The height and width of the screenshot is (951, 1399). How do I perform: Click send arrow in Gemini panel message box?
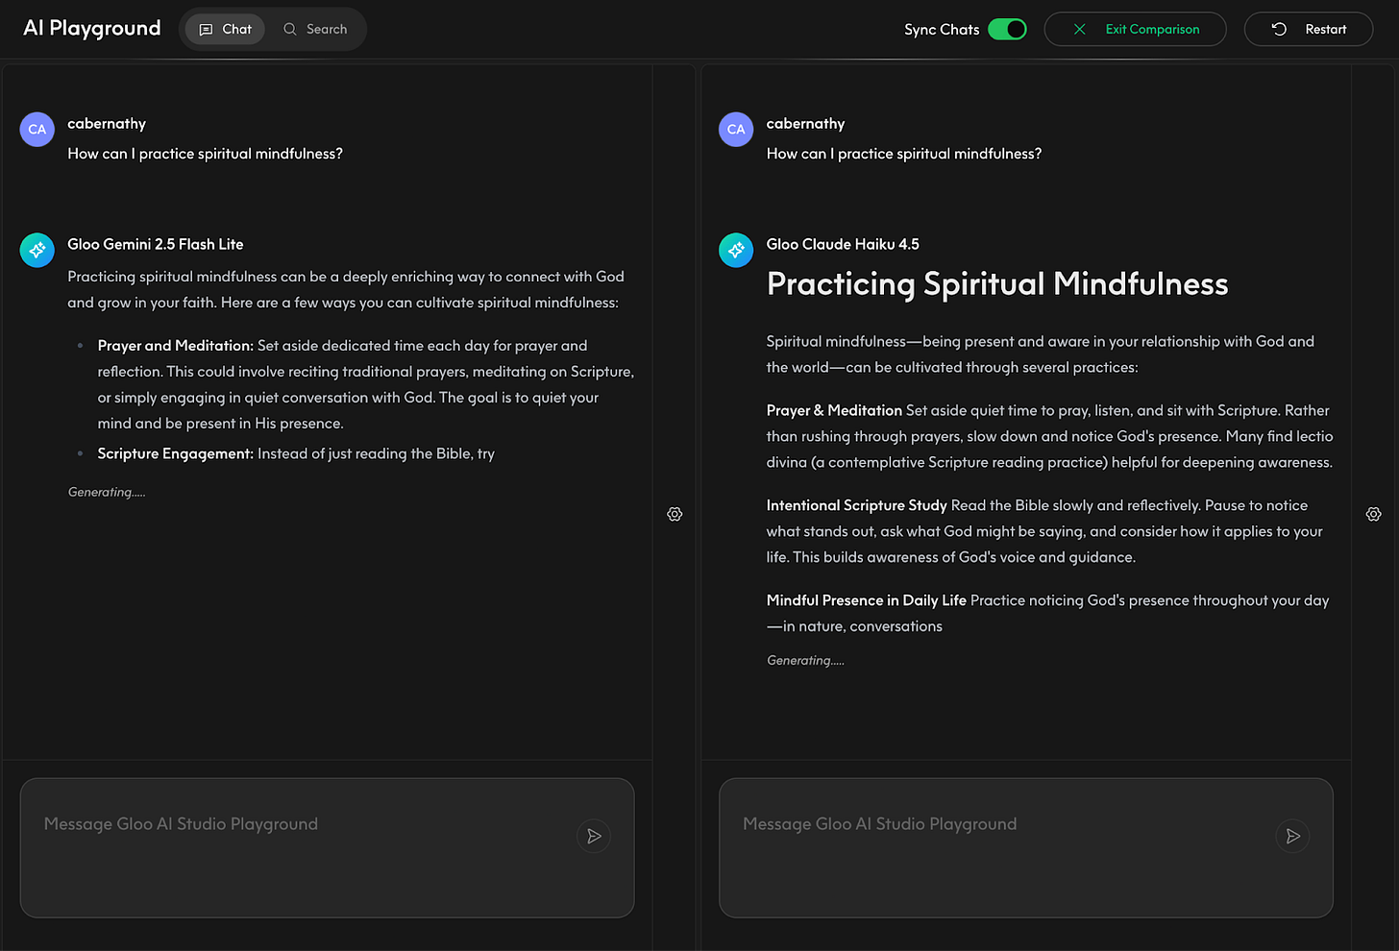tap(594, 836)
